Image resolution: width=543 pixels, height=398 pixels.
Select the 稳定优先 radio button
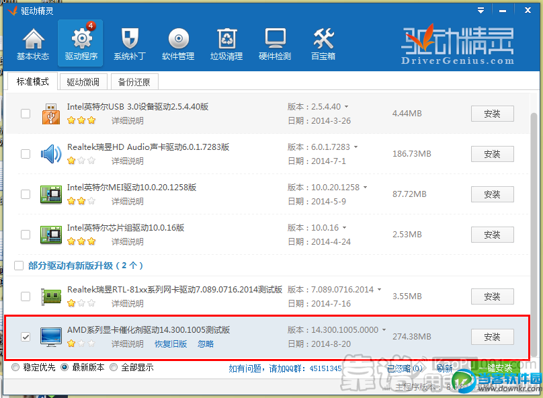pyautogui.click(x=15, y=367)
